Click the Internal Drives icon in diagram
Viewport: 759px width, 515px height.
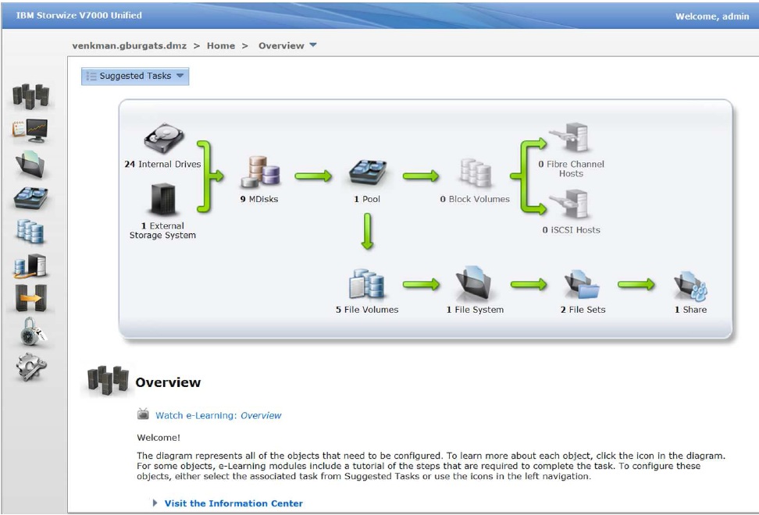coord(163,140)
